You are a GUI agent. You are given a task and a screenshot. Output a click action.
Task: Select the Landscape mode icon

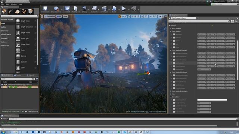click(x=17, y=12)
